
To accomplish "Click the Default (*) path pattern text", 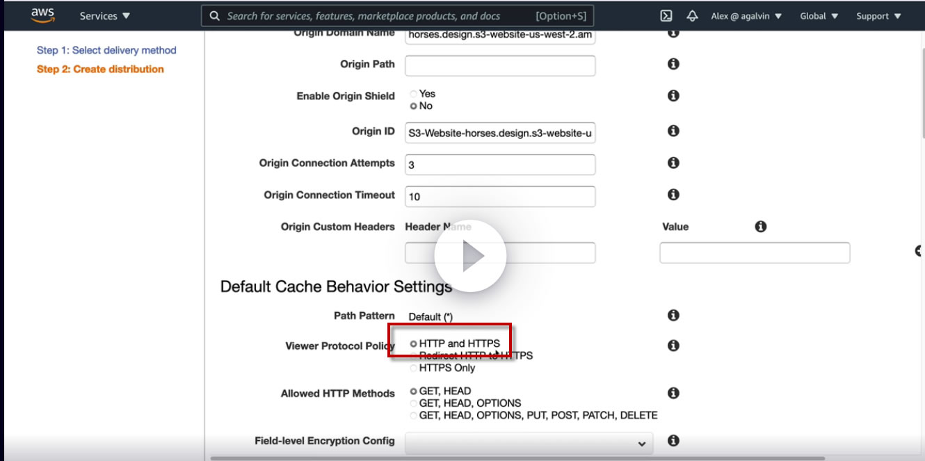I will (431, 317).
